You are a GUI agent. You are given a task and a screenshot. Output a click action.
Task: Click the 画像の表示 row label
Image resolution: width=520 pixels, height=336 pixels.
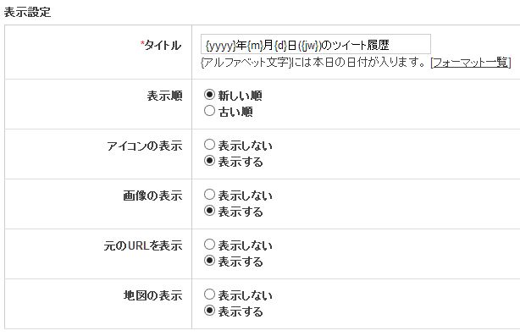pos(152,196)
